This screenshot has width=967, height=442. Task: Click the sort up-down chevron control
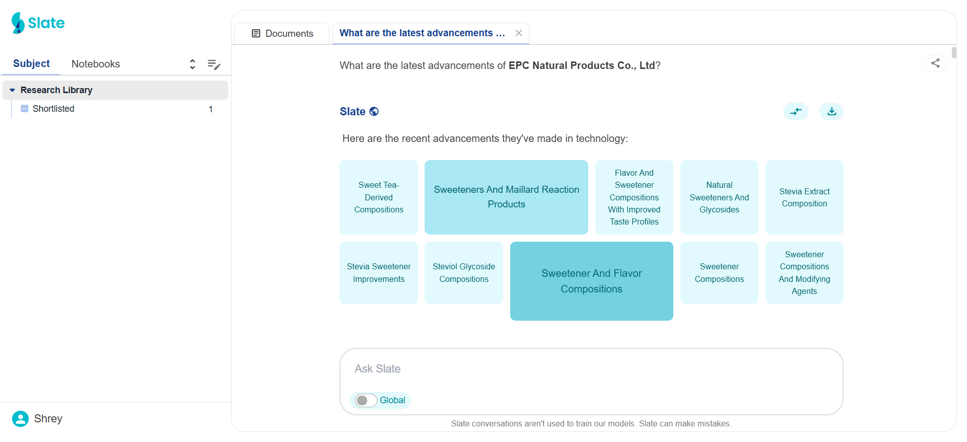[192, 64]
